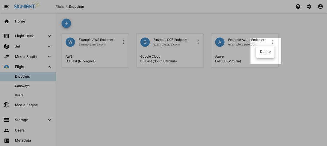
Task: Expand the Media Shuttle chevron
Action: click(49, 57)
